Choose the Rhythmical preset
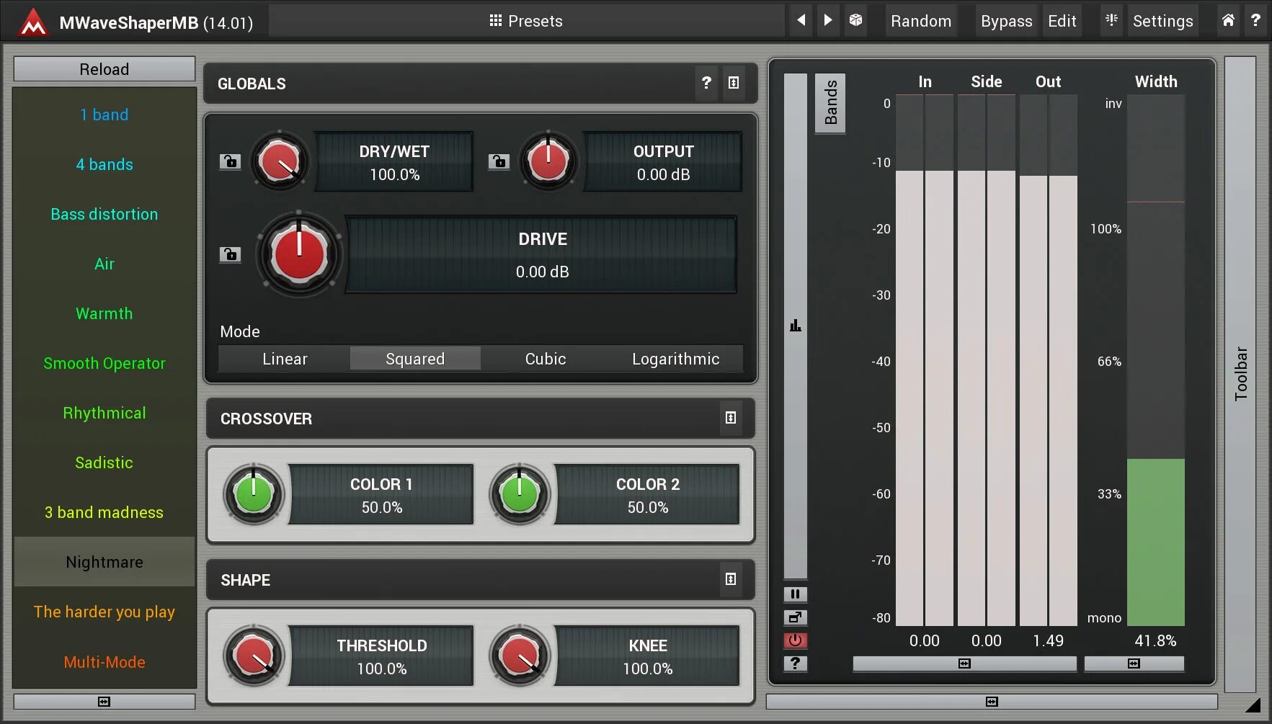This screenshot has width=1272, height=724. coord(104,413)
